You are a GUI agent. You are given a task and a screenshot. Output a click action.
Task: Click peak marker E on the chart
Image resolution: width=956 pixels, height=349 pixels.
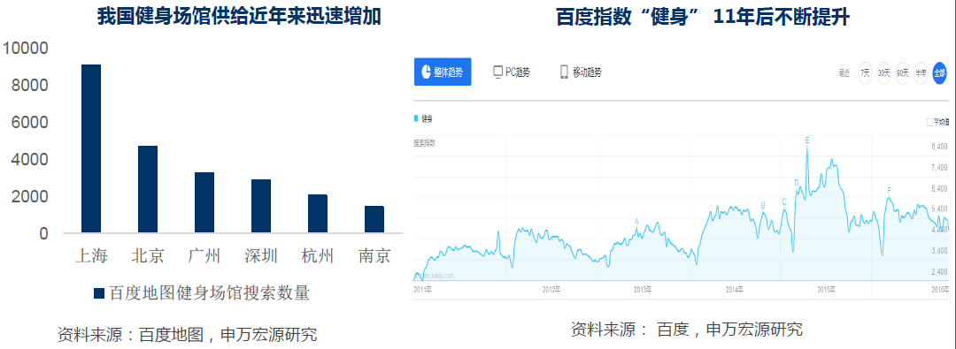(x=807, y=140)
